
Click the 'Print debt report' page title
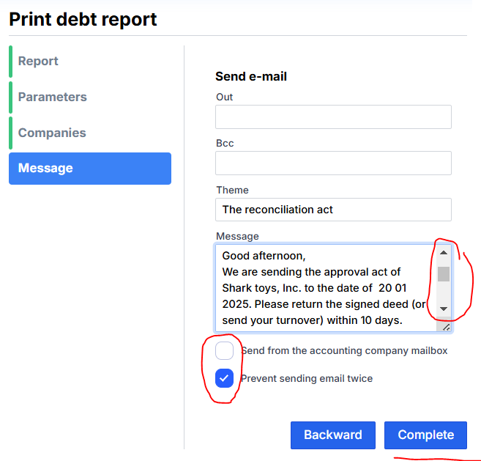83,20
